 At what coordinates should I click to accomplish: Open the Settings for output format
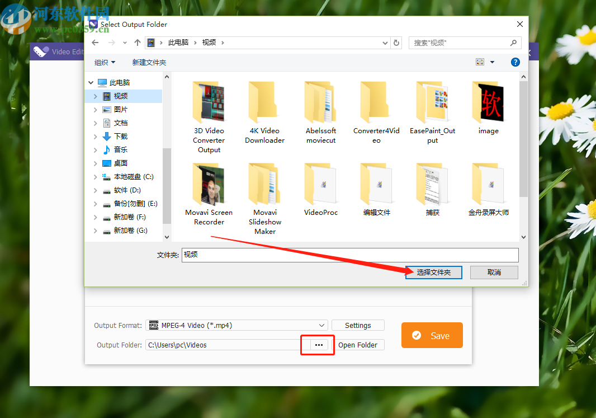click(x=358, y=325)
